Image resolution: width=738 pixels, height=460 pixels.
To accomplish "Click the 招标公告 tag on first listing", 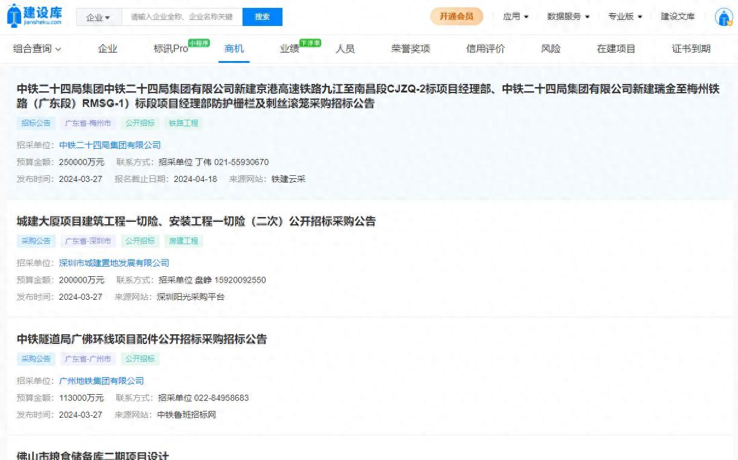I will (35, 123).
